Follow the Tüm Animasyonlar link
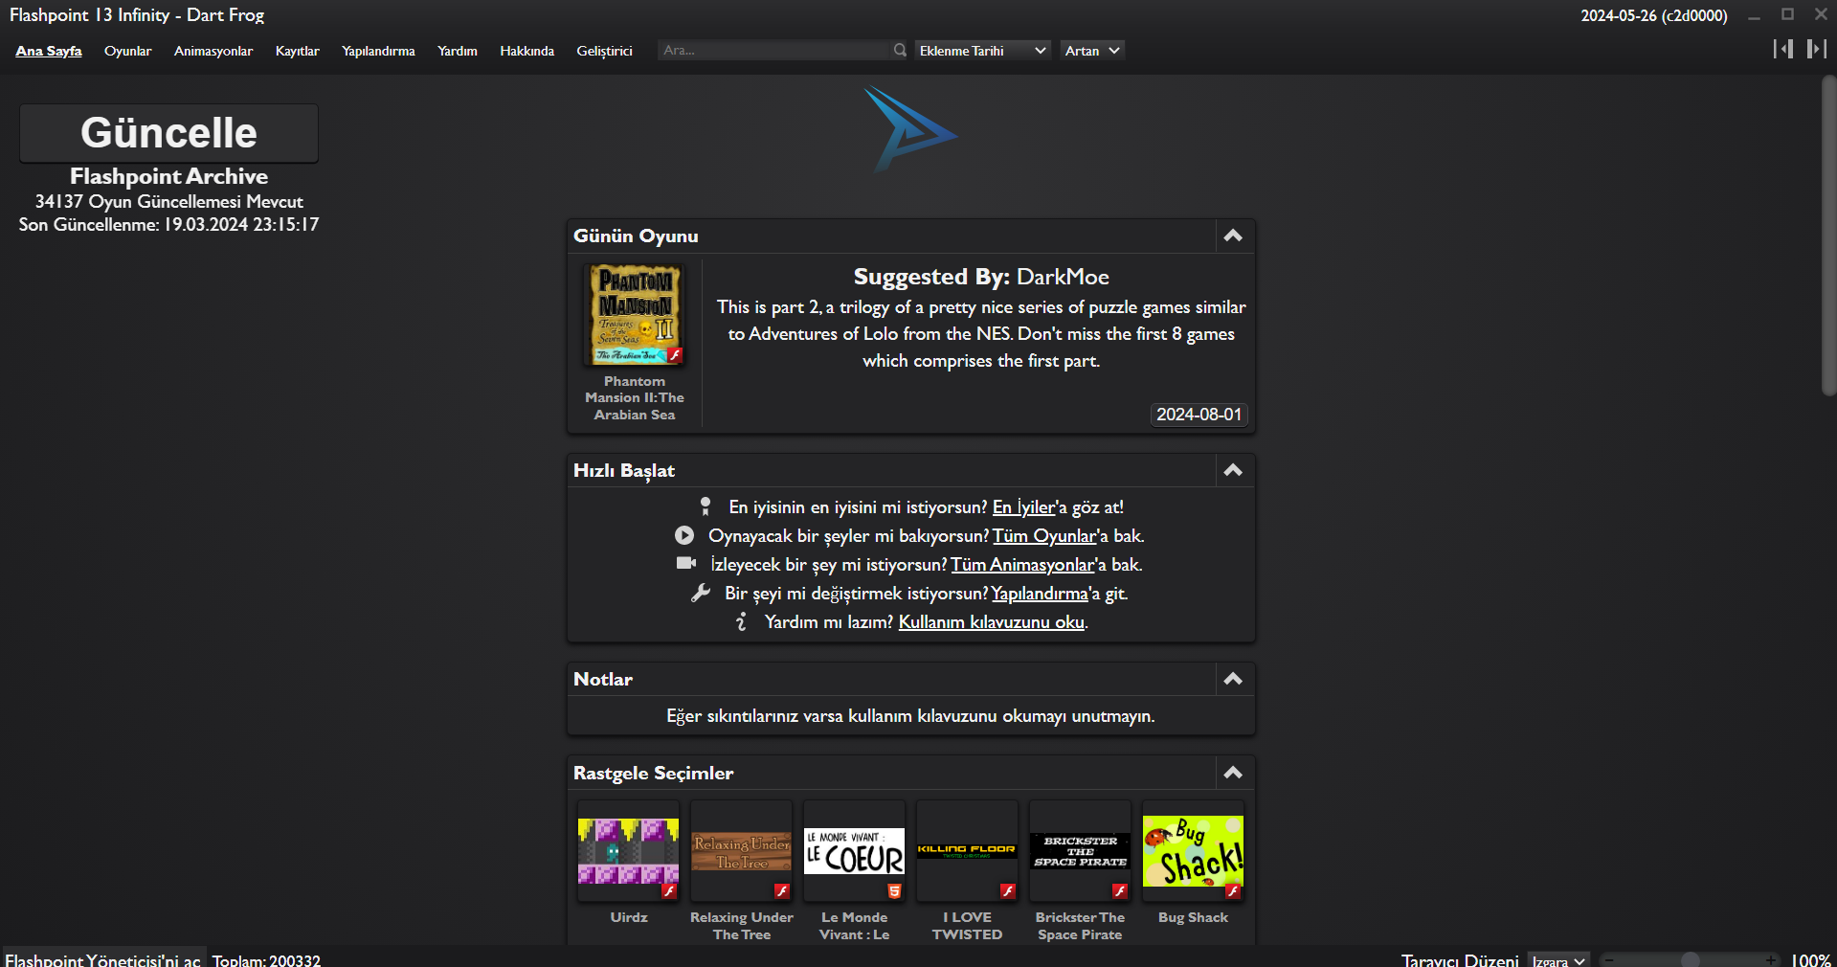This screenshot has width=1837, height=967. tap(1022, 565)
